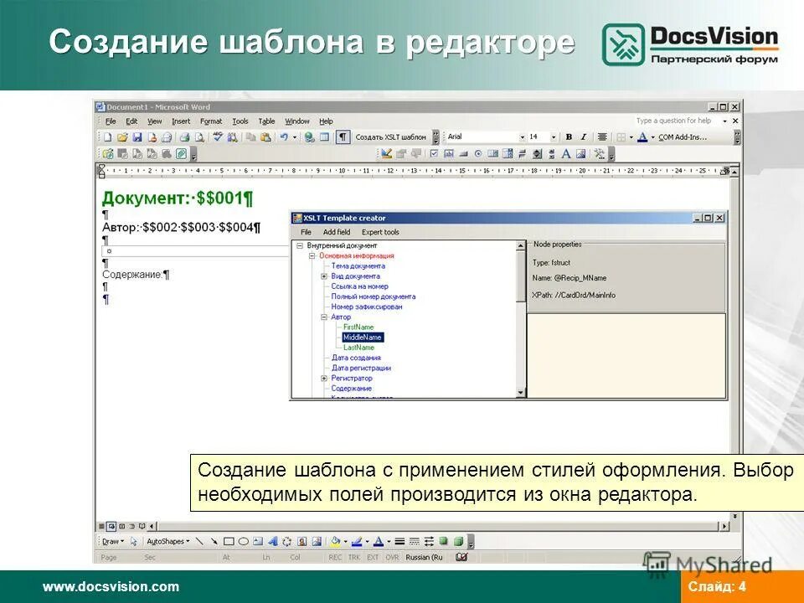Image resolution: width=804 pixels, height=603 pixels.
Task: Select the Spelling and Grammar check icon
Action: (x=218, y=137)
